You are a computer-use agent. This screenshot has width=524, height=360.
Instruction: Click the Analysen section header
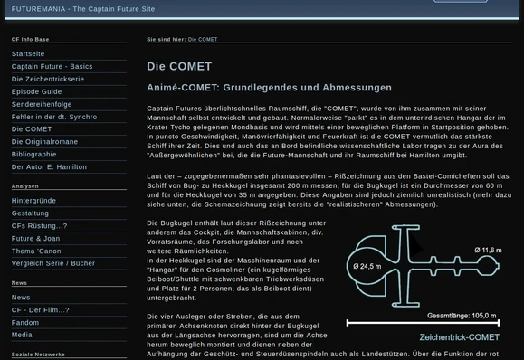point(25,186)
